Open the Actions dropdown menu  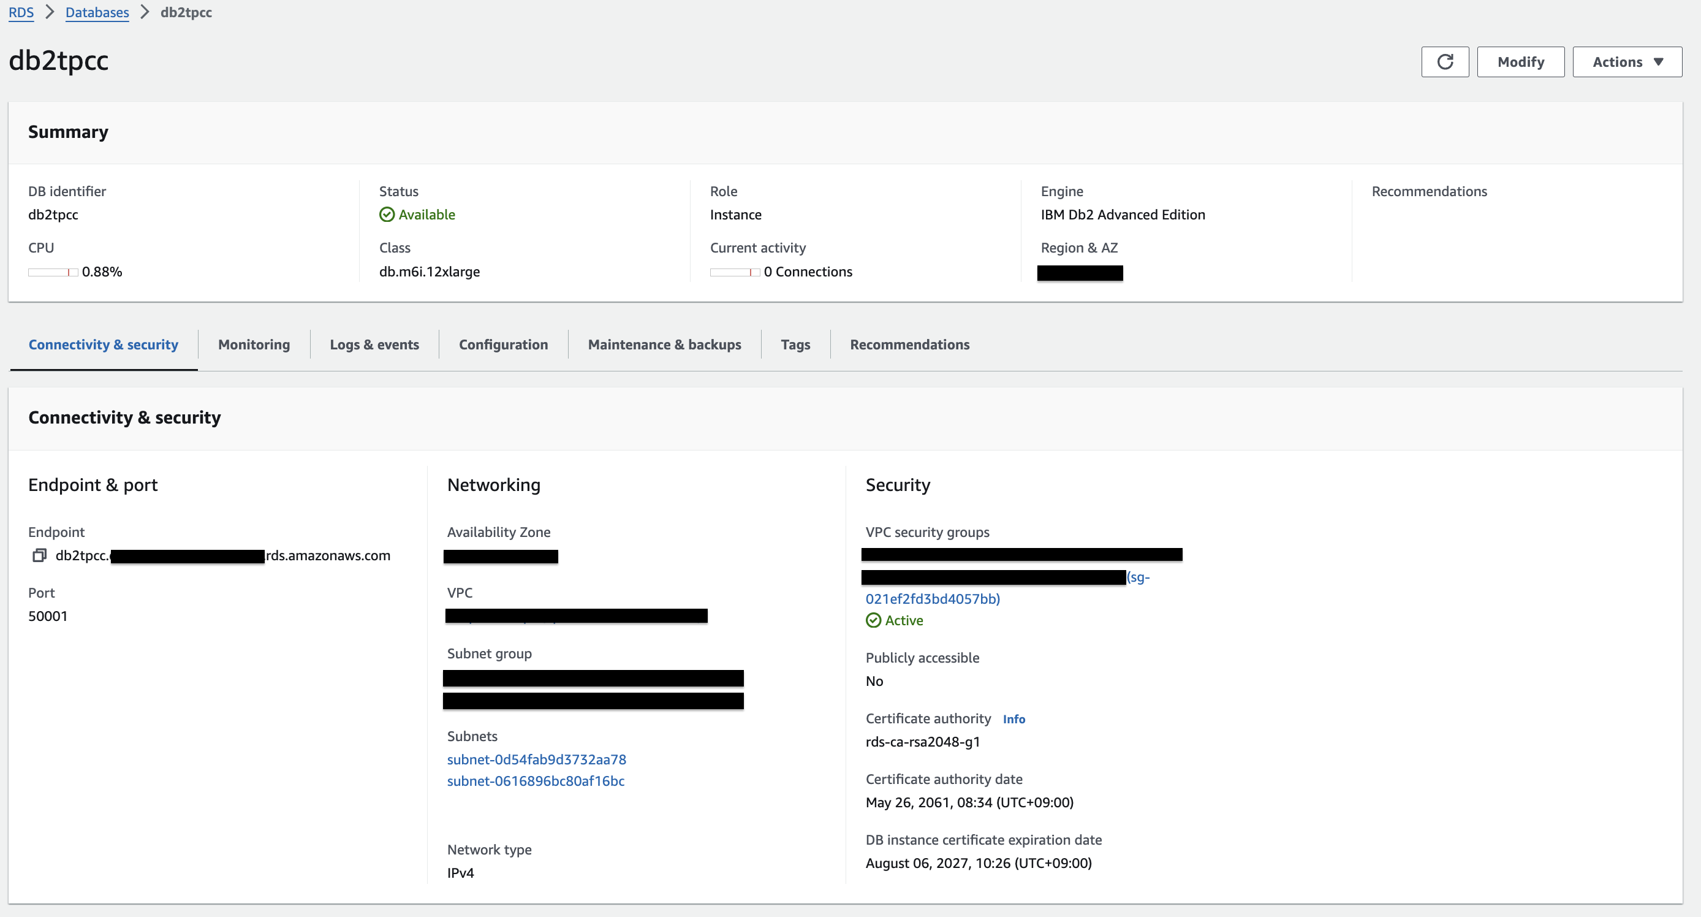coord(1627,62)
